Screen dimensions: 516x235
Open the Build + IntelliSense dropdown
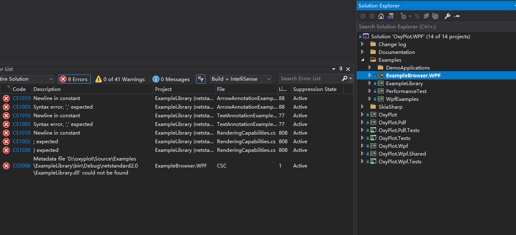tap(241, 79)
